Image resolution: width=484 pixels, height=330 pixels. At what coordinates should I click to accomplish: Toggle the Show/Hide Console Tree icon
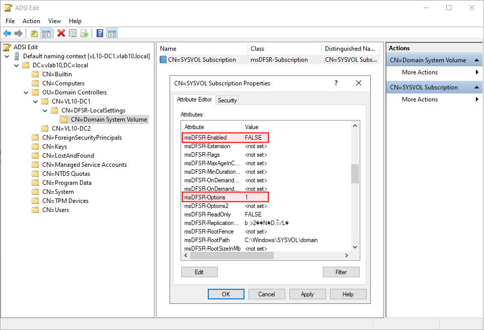tap(46, 34)
